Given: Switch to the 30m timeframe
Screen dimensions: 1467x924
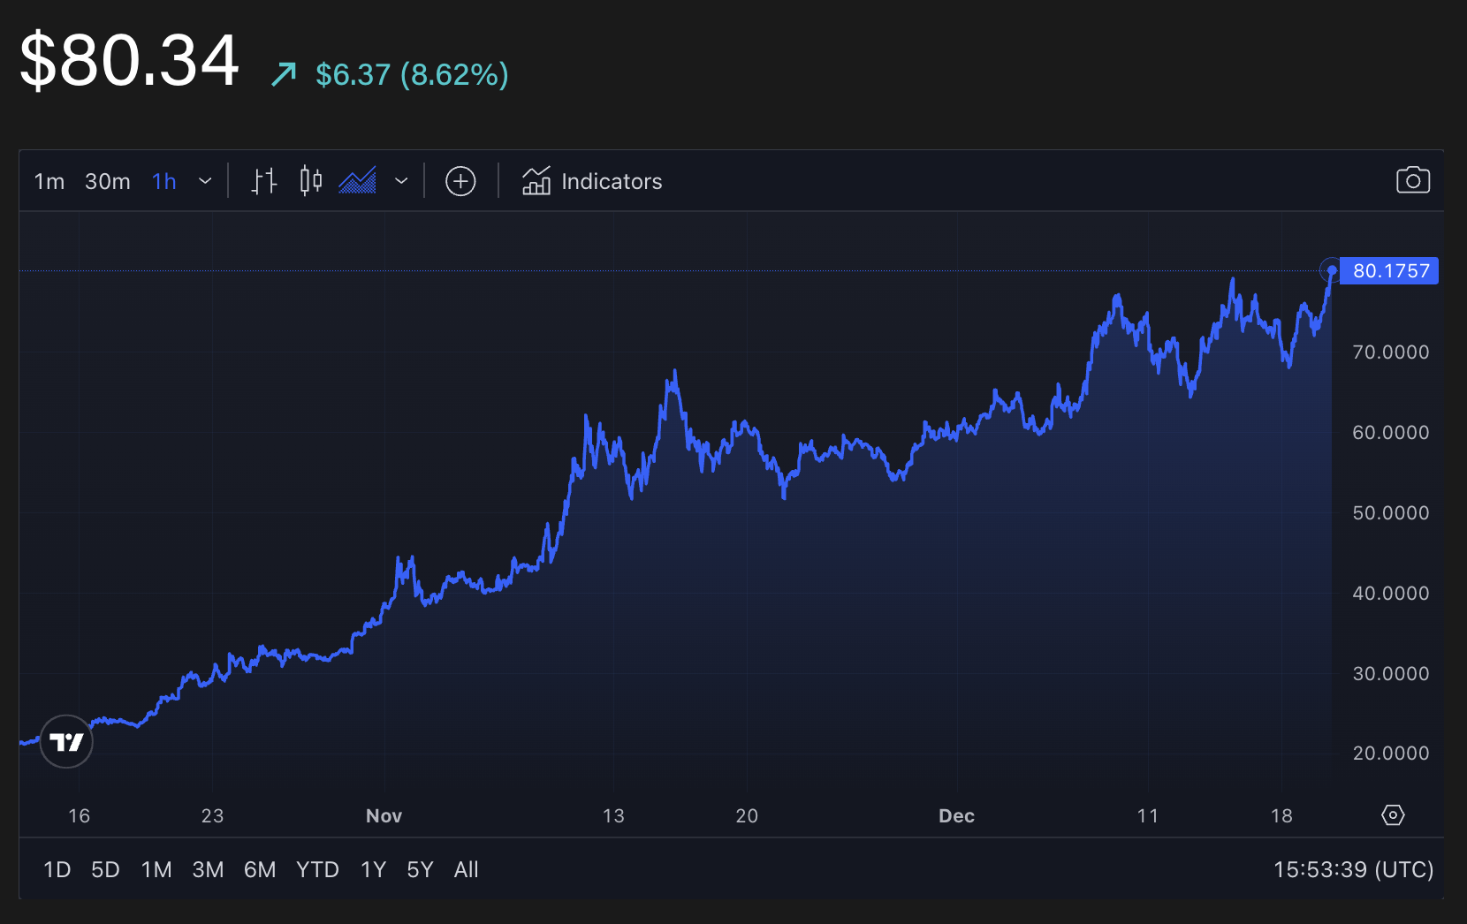Looking at the screenshot, I should click(106, 181).
